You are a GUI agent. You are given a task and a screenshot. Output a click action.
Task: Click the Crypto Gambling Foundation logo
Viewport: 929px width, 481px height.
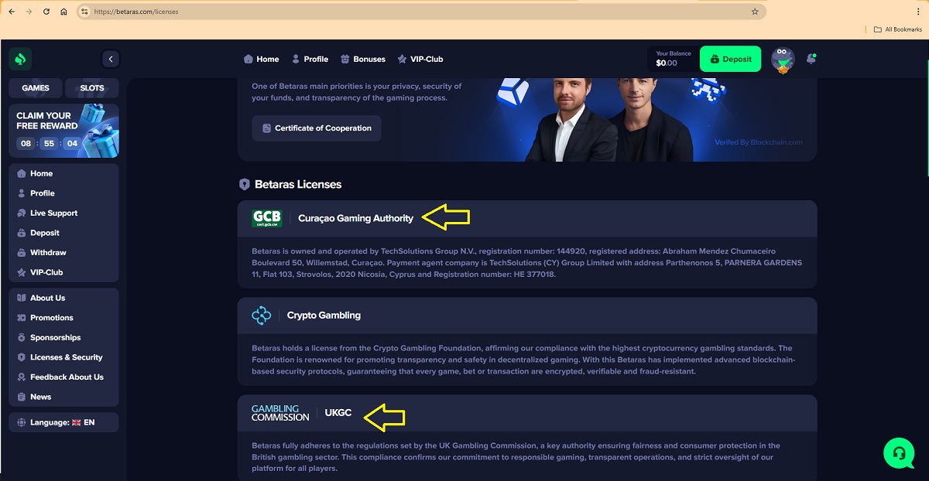point(262,316)
